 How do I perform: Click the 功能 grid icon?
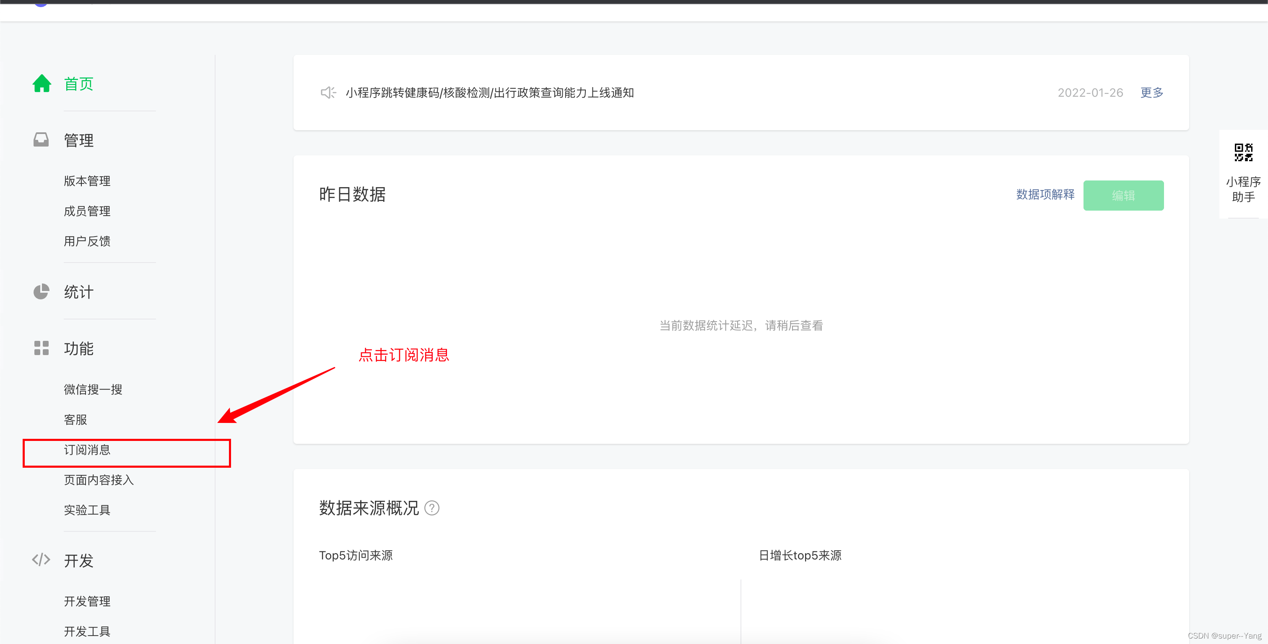[x=42, y=348]
